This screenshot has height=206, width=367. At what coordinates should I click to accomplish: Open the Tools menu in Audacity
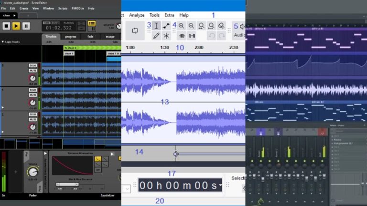coord(154,15)
